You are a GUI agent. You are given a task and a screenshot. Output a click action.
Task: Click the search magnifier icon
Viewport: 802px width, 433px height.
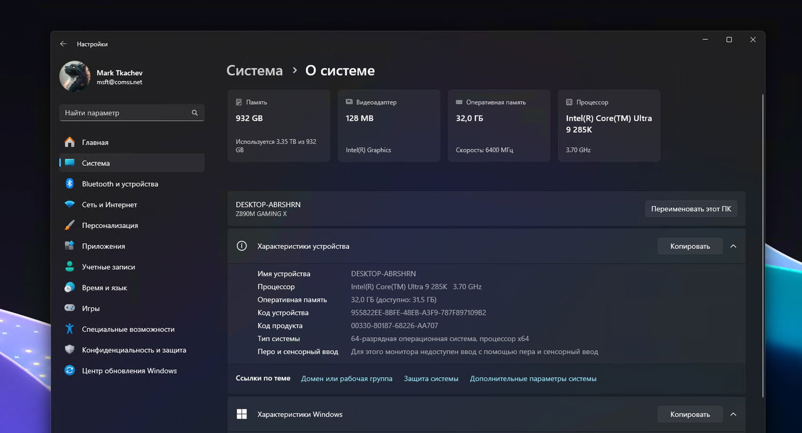[195, 113]
